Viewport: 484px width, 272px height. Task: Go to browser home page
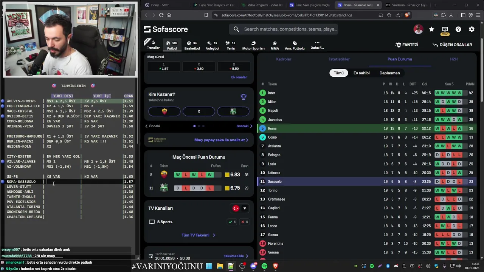coord(169,15)
